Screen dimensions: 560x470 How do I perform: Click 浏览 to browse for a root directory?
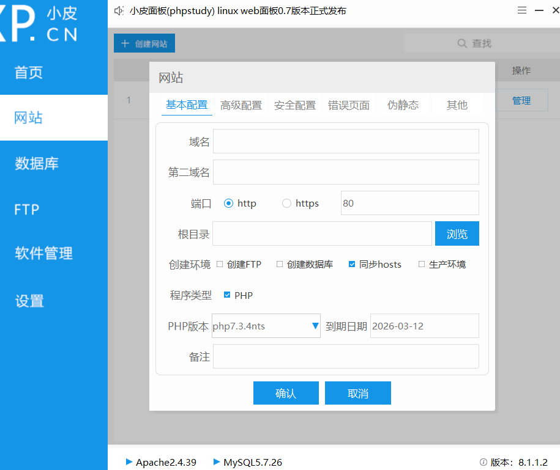tap(457, 233)
